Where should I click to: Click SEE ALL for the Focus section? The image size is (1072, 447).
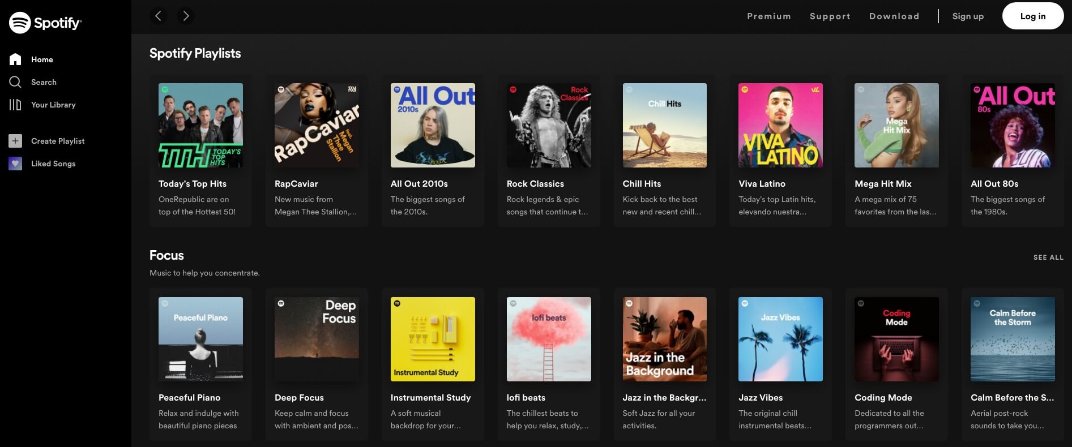[x=1048, y=257]
